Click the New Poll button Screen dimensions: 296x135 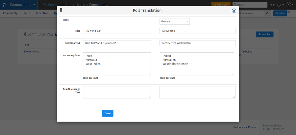click(264, 34)
